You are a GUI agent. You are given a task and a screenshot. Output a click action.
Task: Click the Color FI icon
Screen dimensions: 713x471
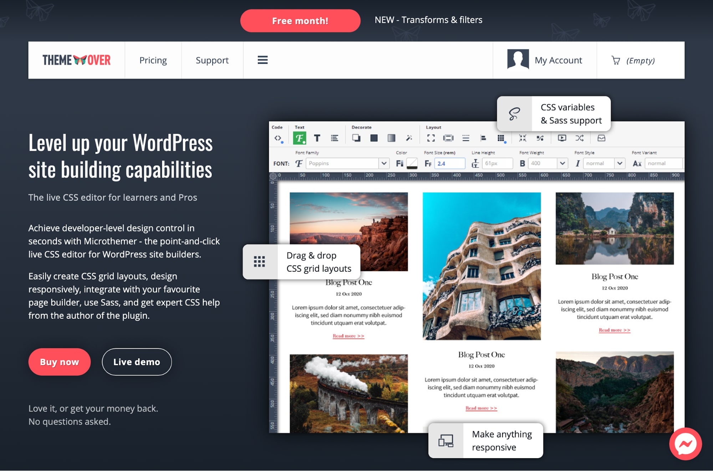coord(399,163)
